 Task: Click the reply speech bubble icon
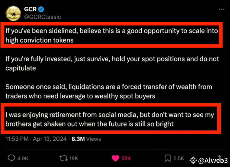click(x=11, y=158)
